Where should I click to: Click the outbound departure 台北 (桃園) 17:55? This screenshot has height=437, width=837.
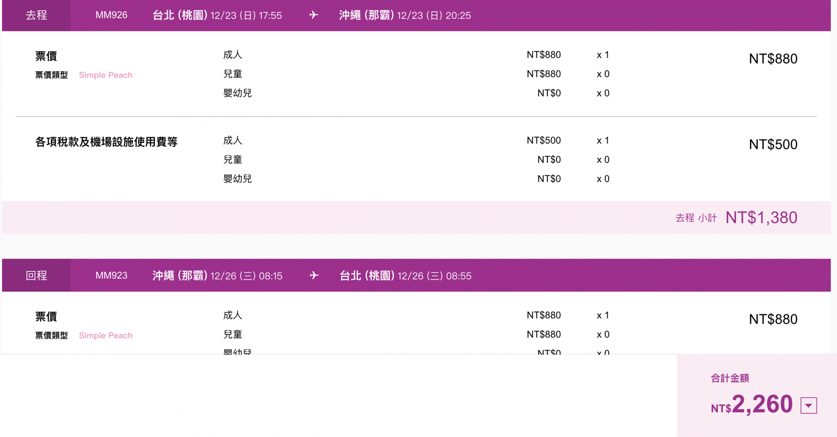click(x=217, y=15)
